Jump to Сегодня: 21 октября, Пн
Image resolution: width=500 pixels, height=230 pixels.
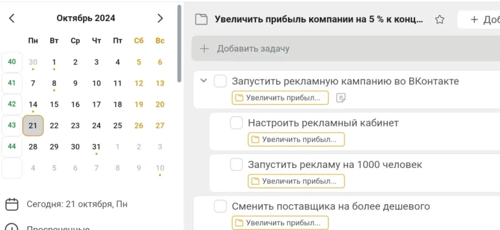[x=77, y=204]
